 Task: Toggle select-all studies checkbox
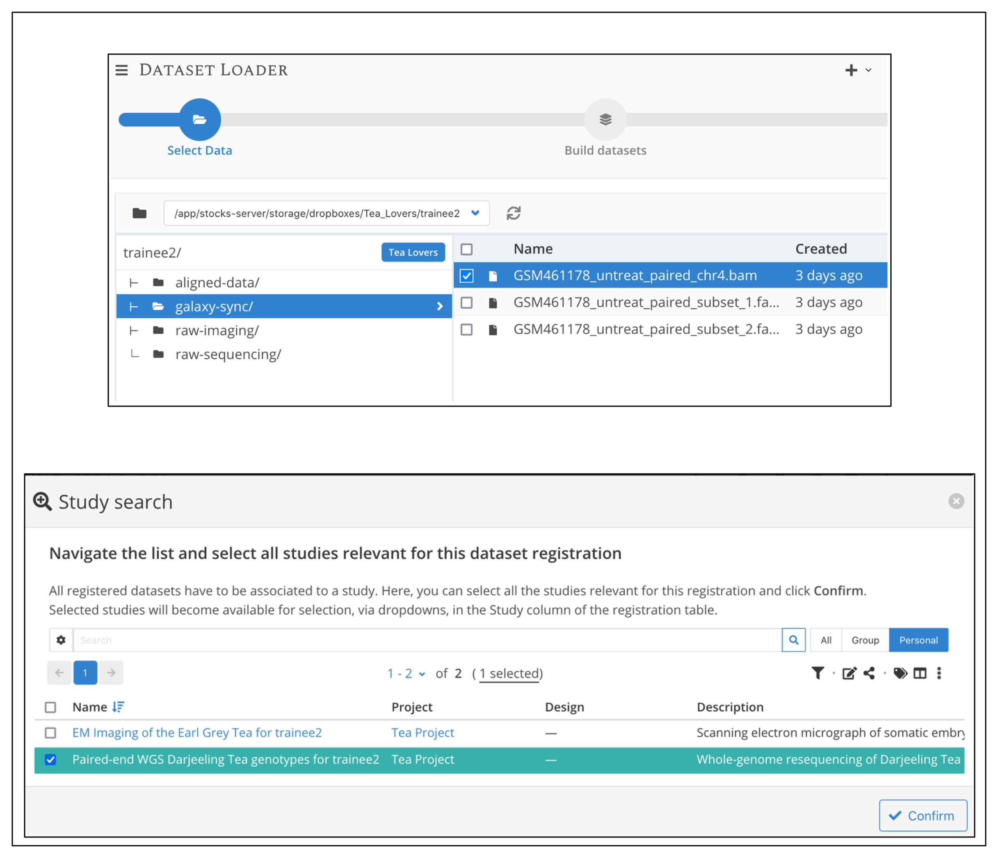tap(50, 707)
